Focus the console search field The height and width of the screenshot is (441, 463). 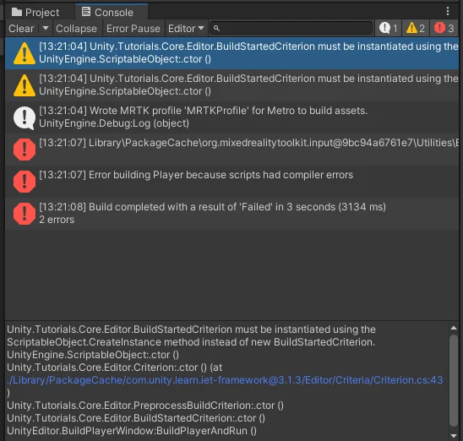click(x=291, y=29)
